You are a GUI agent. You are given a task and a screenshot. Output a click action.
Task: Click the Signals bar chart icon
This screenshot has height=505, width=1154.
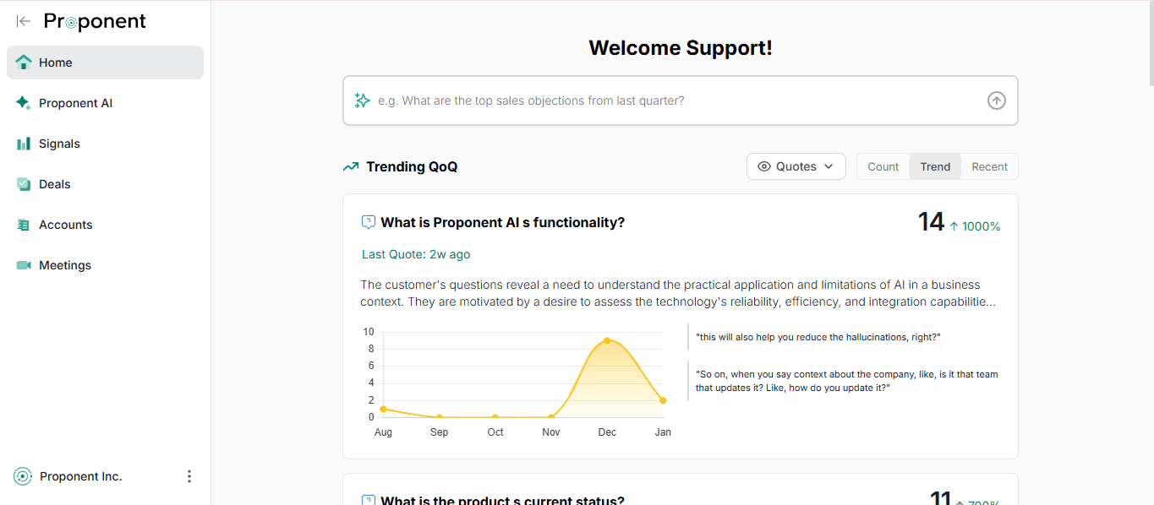point(24,144)
